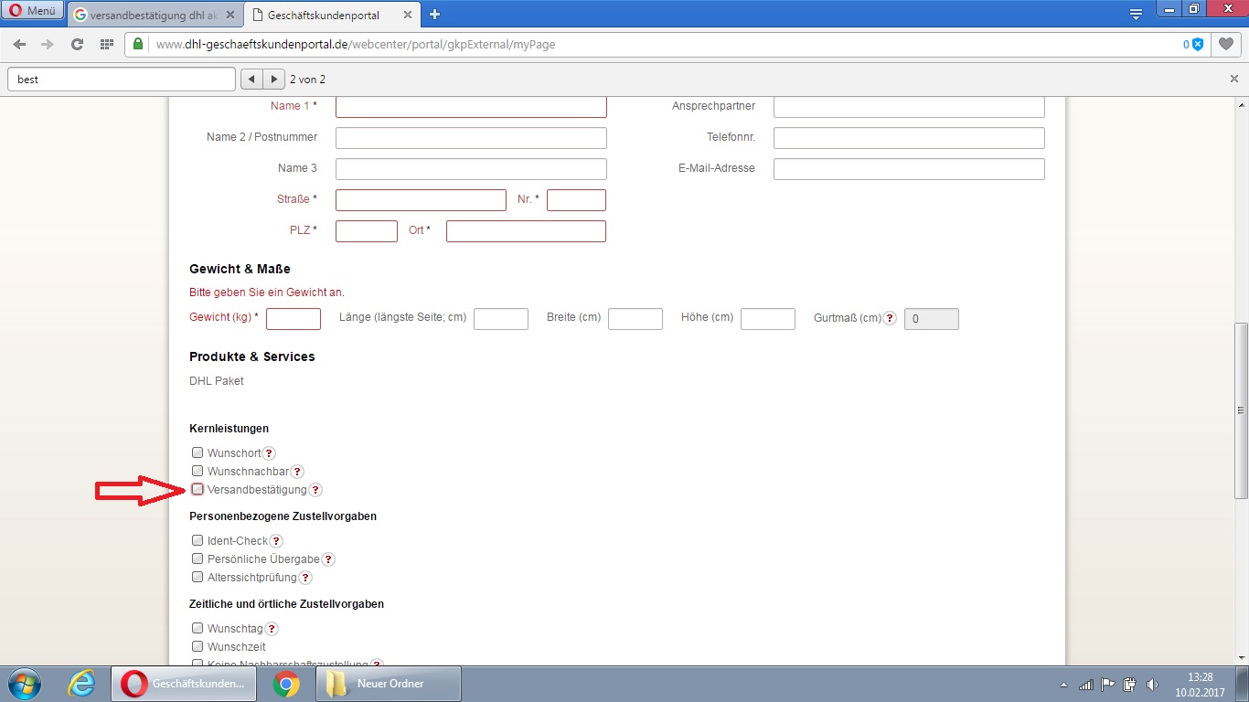Click the E-Mail-Adresse input field
The width and height of the screenshot is (1249, 702).
(x=909, y=169)
